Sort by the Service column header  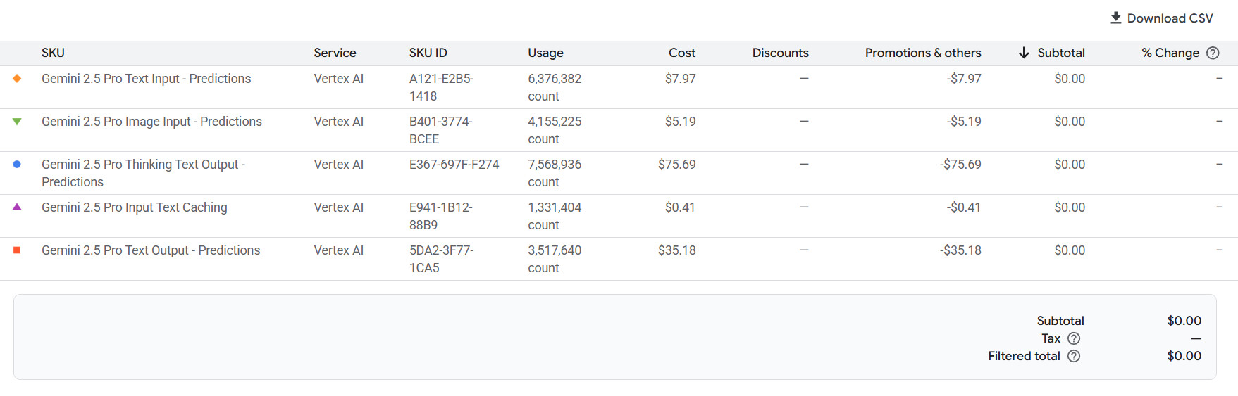(x=335, y=53)
